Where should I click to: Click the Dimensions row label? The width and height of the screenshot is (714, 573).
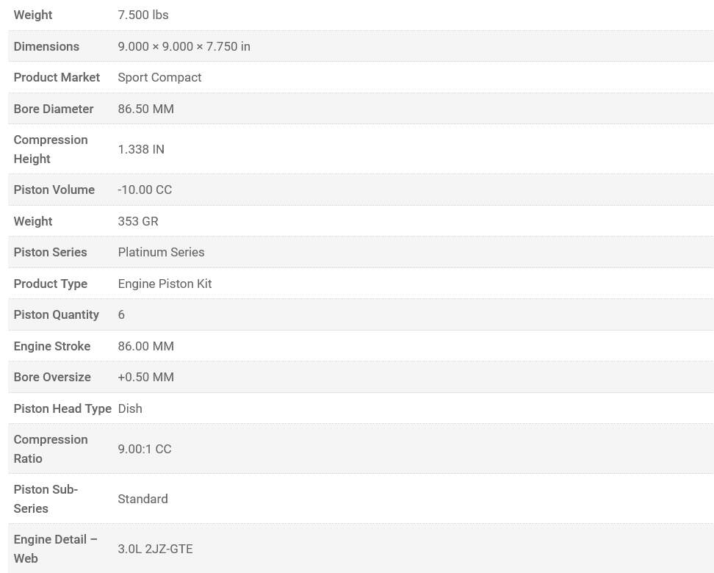coord(46,46)
